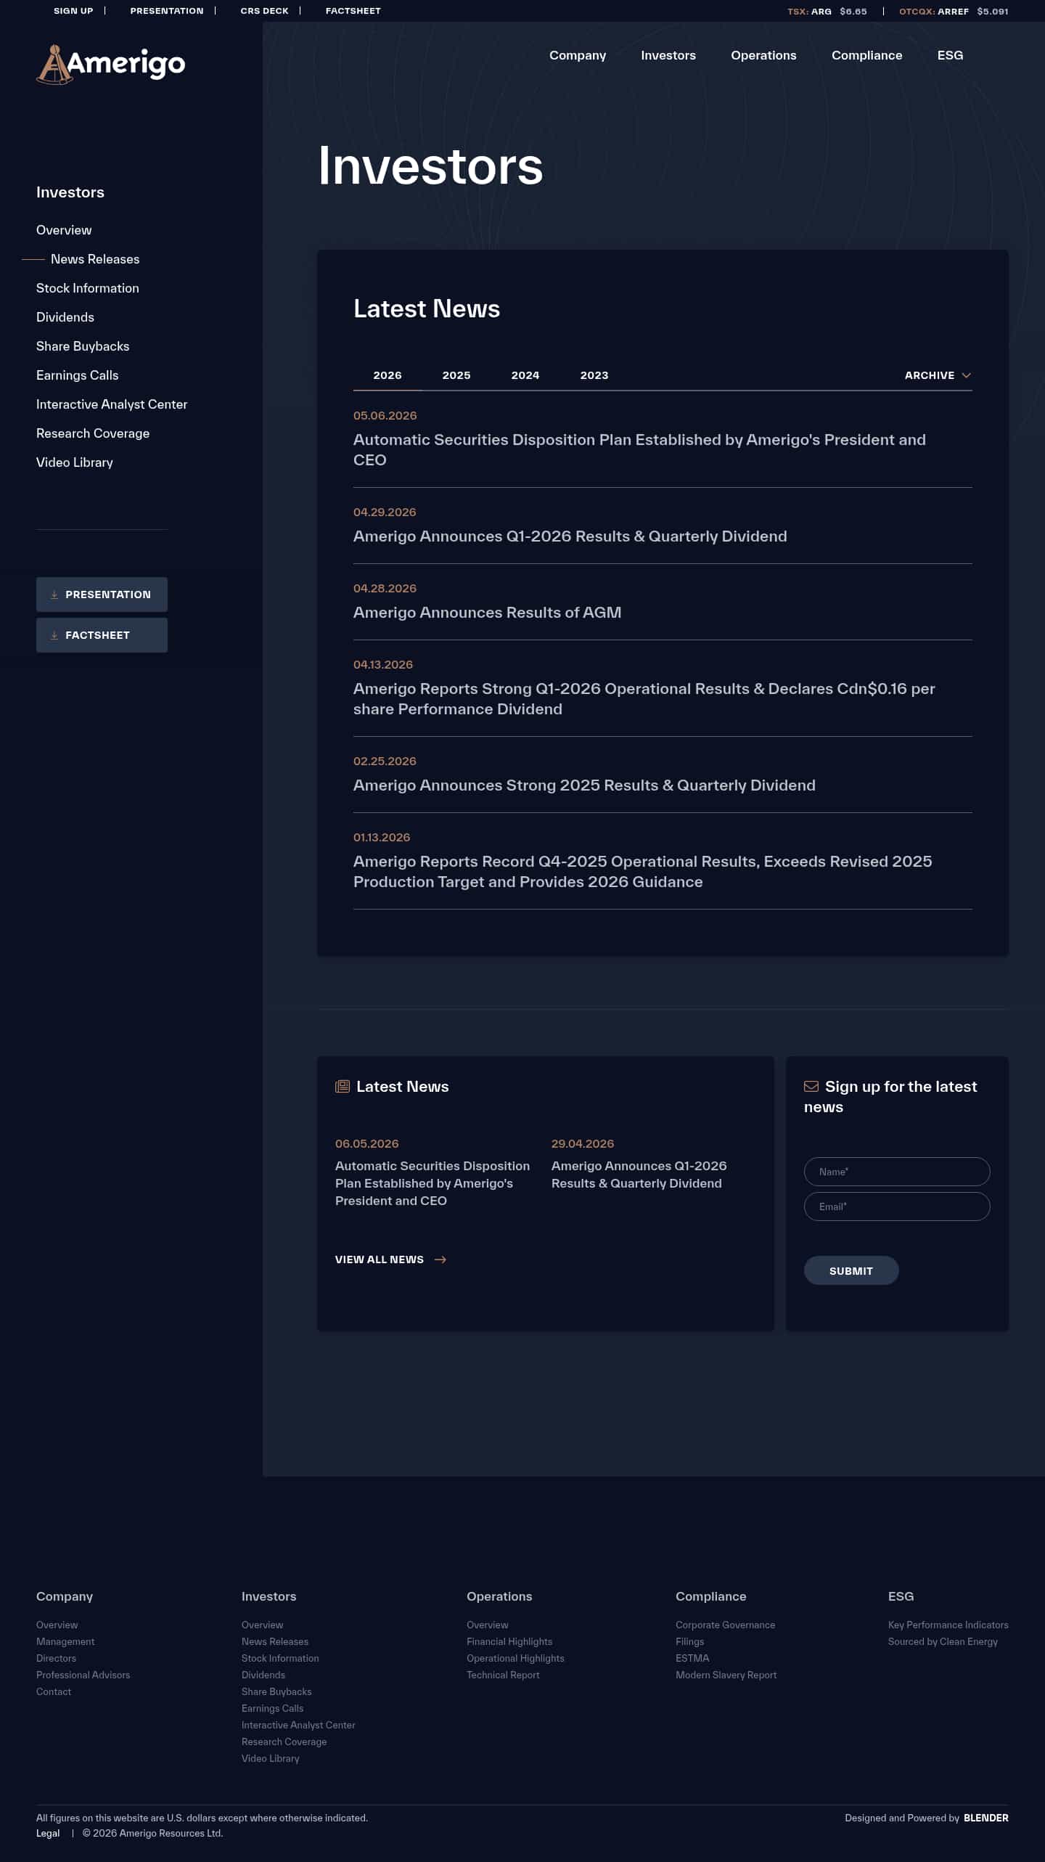Open Earnings Calls in the sidebar
Screen dimensions: 1045x1862
click(78, 375)
